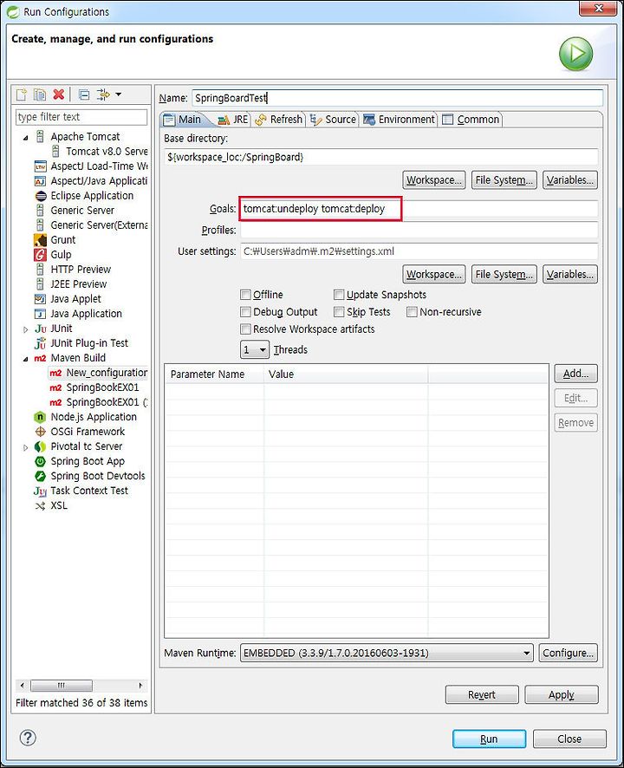Switch to the Environment tab

[x=400, y=120]
